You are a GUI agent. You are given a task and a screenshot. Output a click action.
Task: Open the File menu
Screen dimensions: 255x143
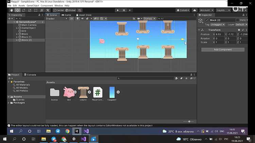pos(10,5)
